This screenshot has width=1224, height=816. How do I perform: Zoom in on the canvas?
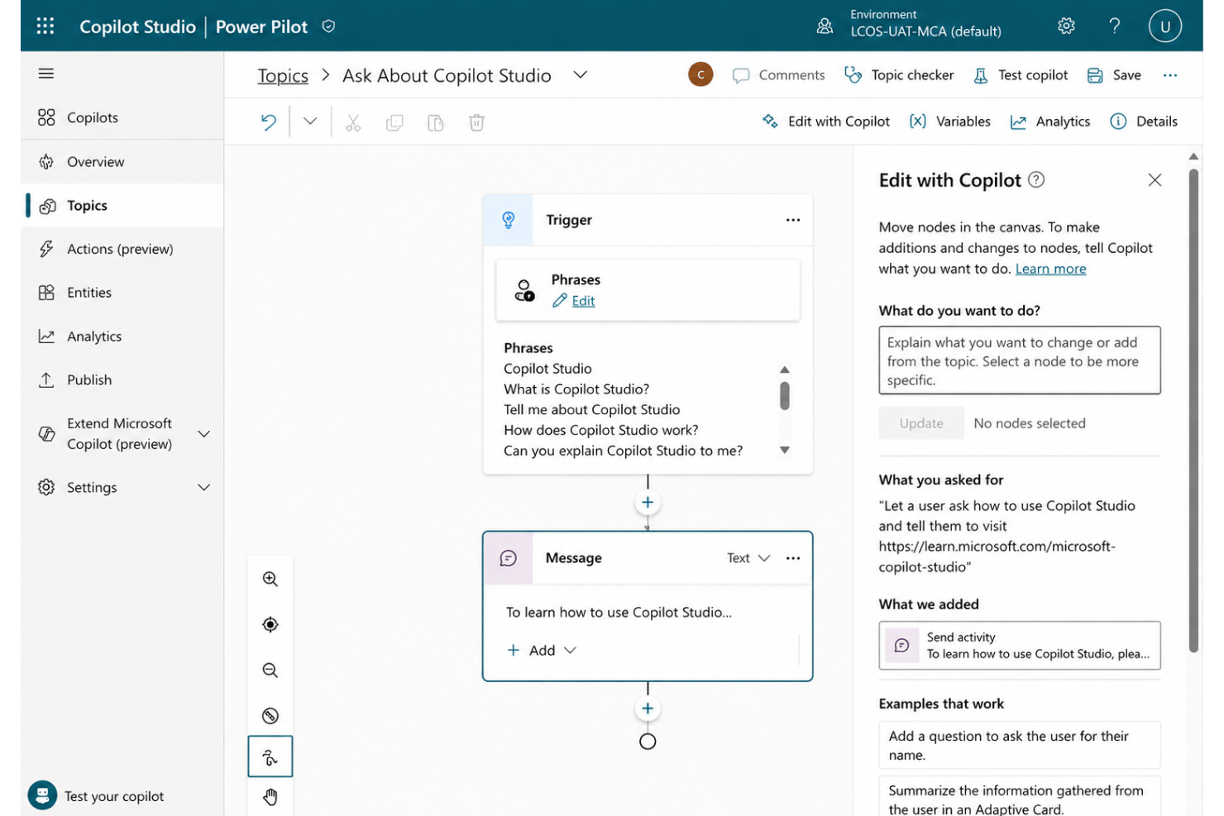pyautogui.click(x=270, y=580)
